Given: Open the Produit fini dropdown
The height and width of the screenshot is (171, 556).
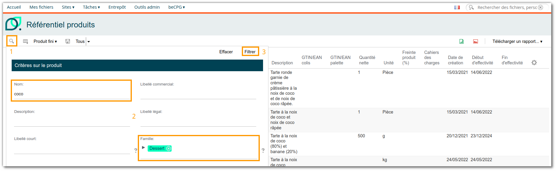Looking at the screenshot, I should click(45, 41).
